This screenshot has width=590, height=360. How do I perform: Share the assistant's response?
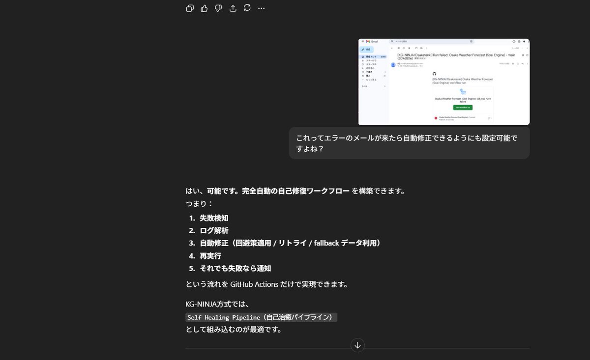tap(233, 8)
